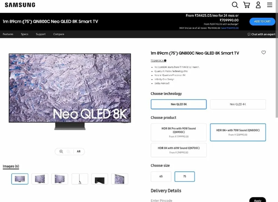This screenshot has width=278, height=202.
Task: Open the Specs tab
Action: point(24,34)
